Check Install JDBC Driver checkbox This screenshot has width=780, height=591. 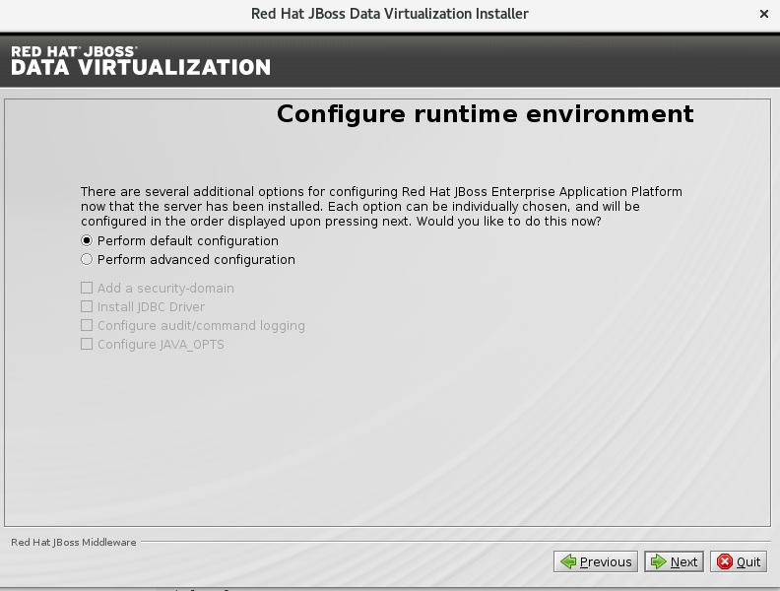coord(87,307)
